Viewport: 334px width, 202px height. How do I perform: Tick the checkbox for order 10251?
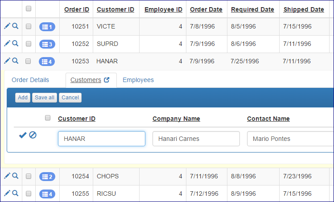click(x=29, y=27)
